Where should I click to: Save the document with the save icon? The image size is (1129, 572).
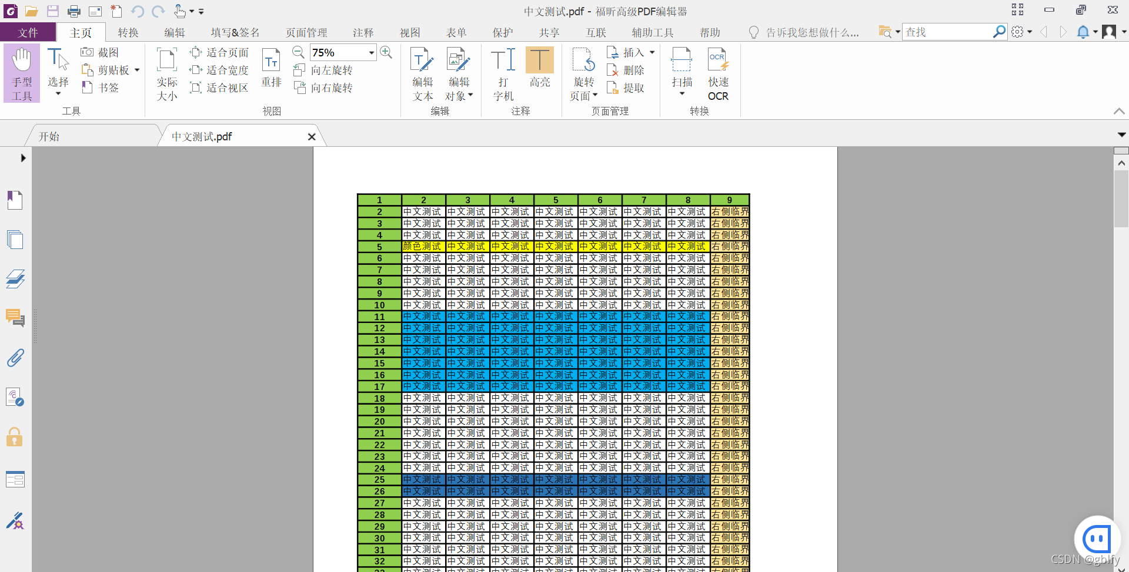coord(53,11)
